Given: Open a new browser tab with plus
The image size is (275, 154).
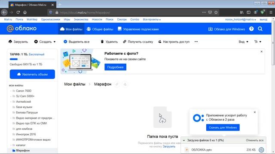Looking at the screenshot, I should 60,5.
